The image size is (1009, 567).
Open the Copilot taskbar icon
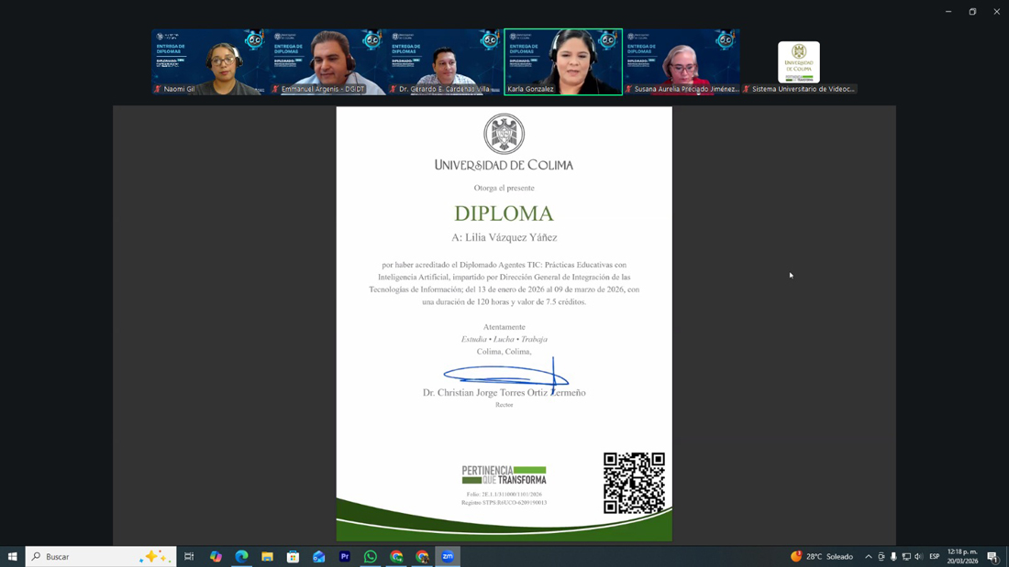[x=216, y=556]
